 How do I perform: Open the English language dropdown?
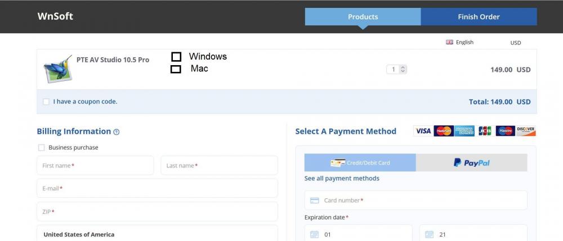point(460,42)
